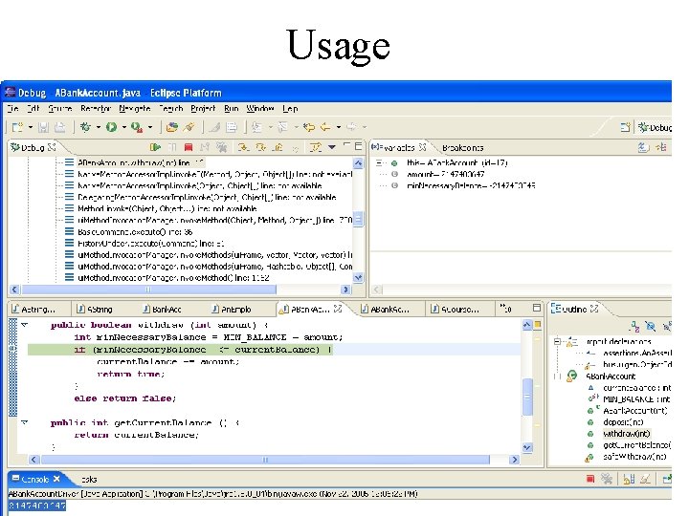Click the Open Type toolbar icon
The image size is (689, 516).
pos(172,127)
